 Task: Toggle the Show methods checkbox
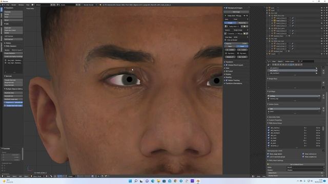coord(303,154)
